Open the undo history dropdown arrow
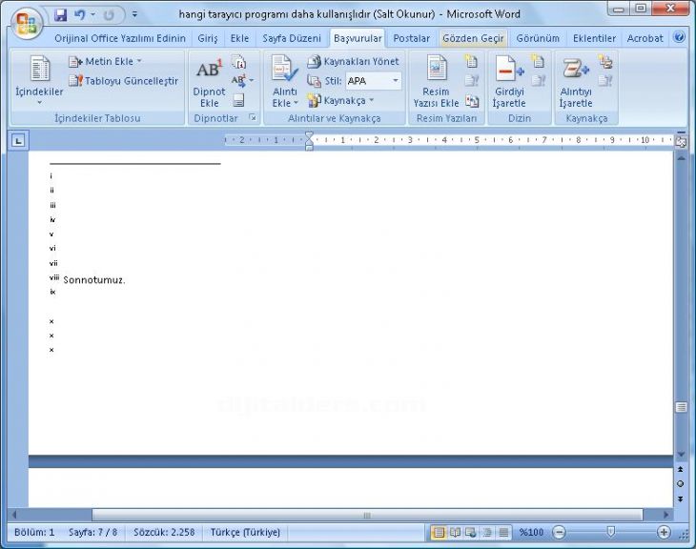696x549 pixels. (92, 15)
